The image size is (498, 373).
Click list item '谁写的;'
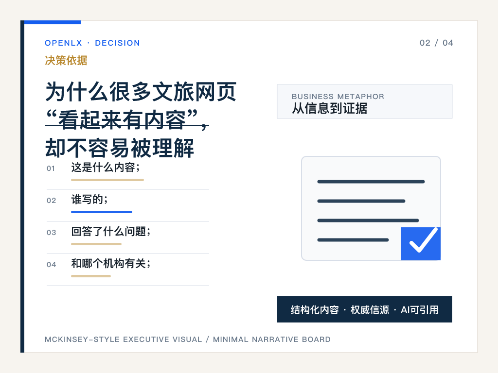[x=89, y=199]
